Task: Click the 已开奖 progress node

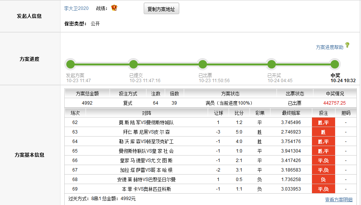Action: 271,64
